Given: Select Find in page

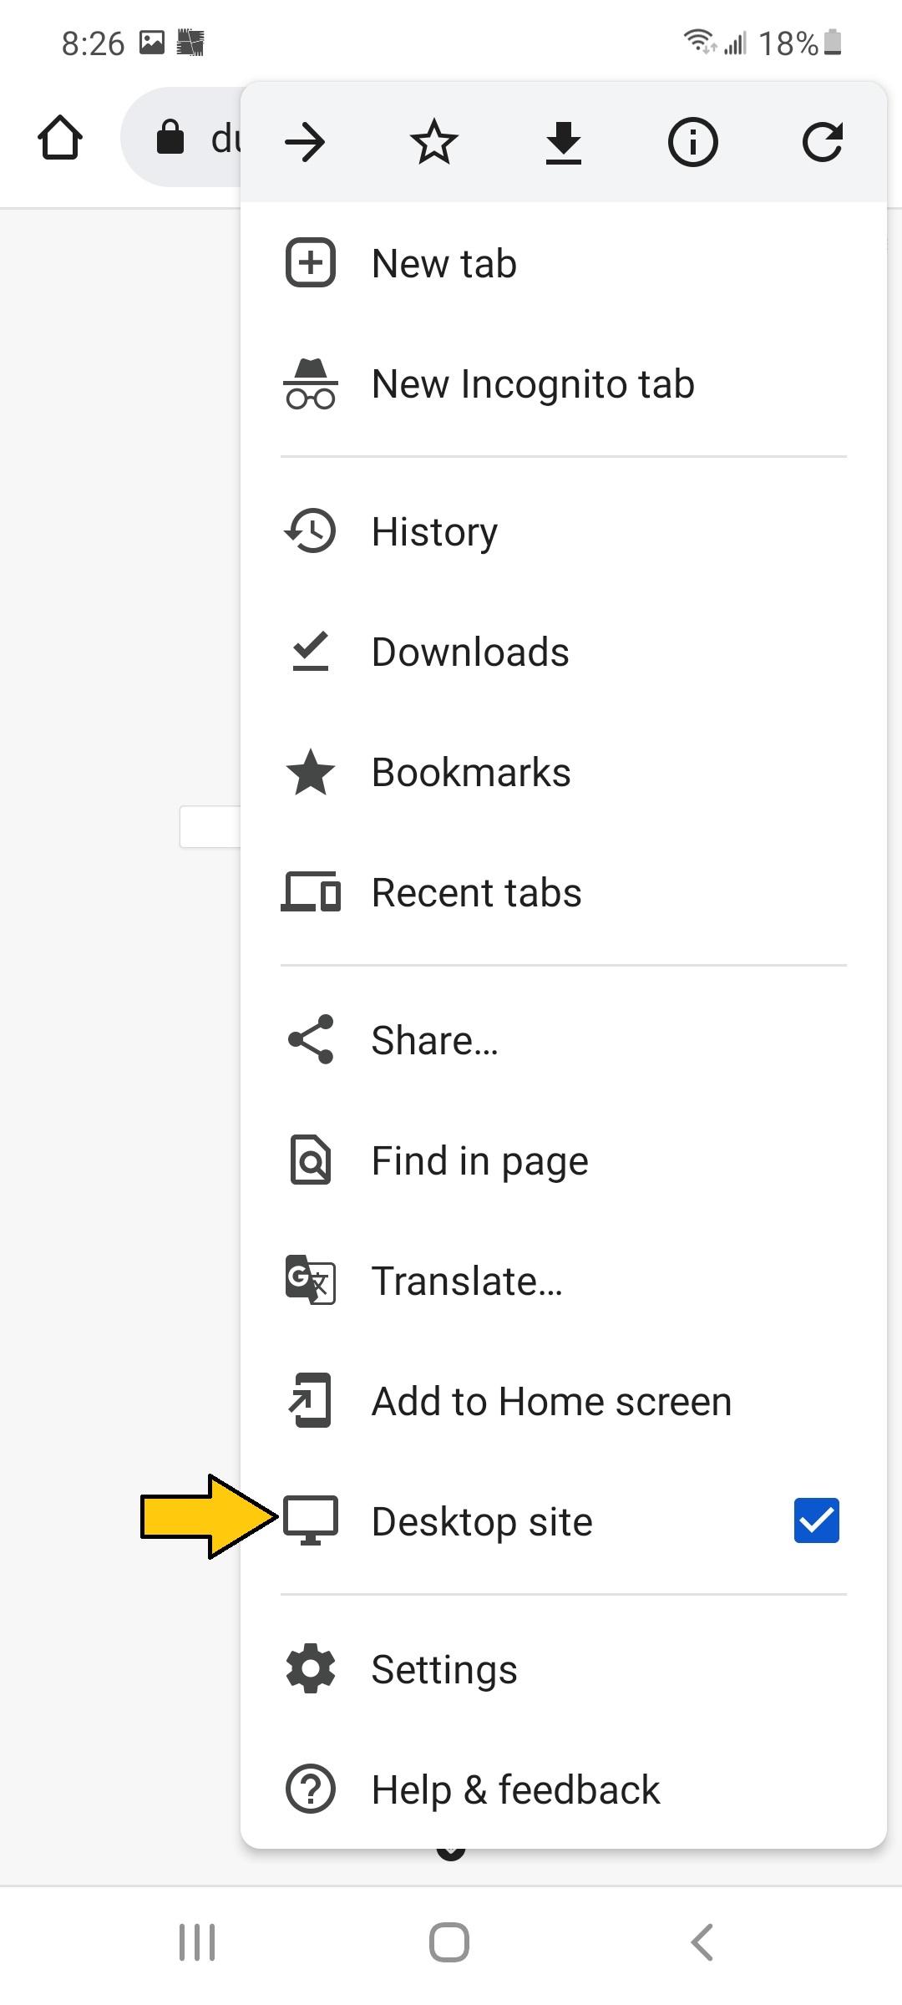Looking at the screenshot, I should click(x=479, y=1160).
